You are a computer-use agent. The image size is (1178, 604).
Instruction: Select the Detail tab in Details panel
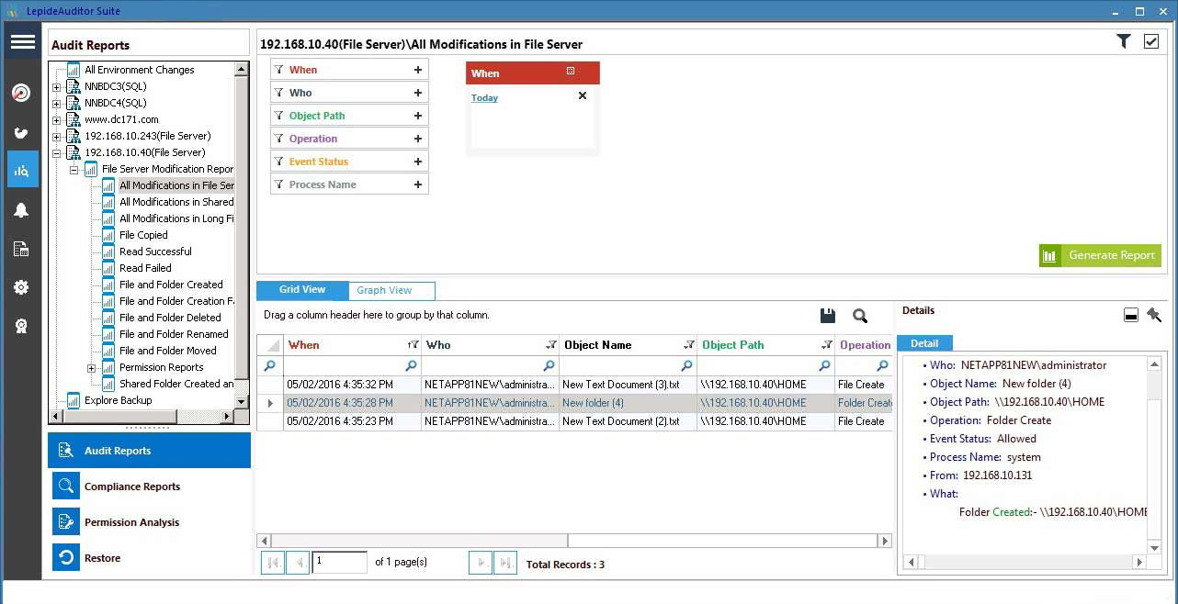tap(924, 343)
